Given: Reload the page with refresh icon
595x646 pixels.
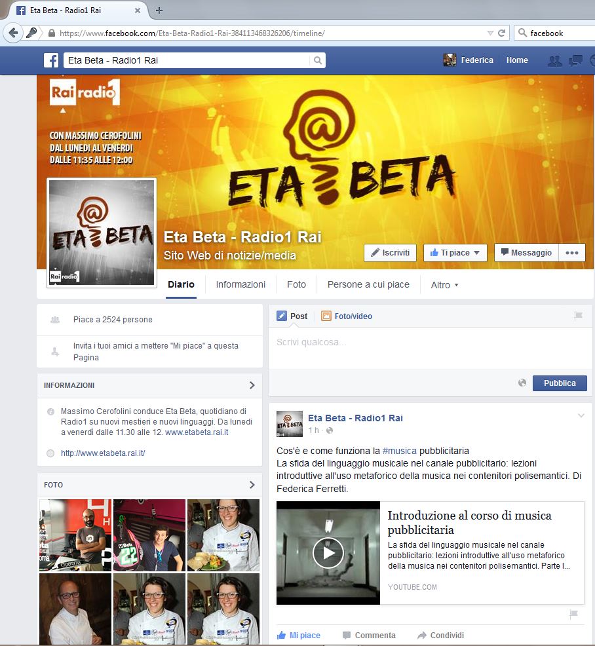Looking at the screenshot, I should (x=501, y=33).
